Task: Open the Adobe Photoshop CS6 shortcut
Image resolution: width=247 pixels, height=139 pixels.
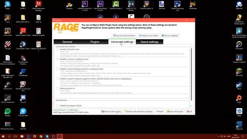Action: tap(178, 6)
